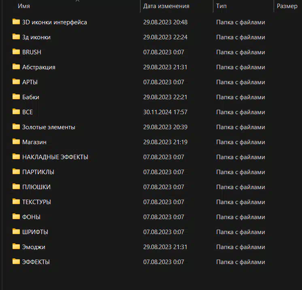Sort by the Имя column header
This screenshot has width=302, height=290.
[x=24, y=6]
